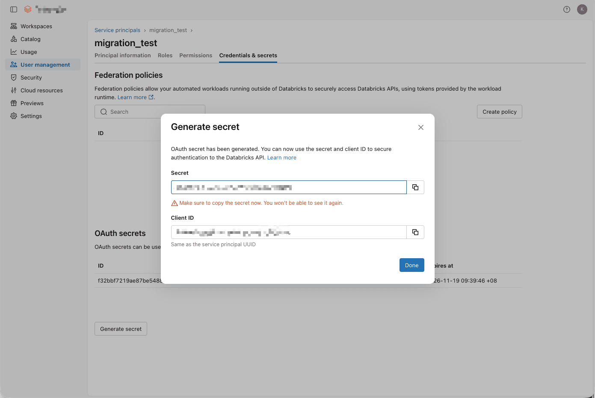The height and width of the screenshot is (398, 595).
Task: Open the help question mark icon
Action: click(x=567, y=9)
